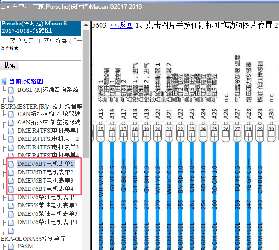Click page icon beside DME R4TFSI电机表单3
Viewport: 279px width, 250px height.
(x=11, y=147)
